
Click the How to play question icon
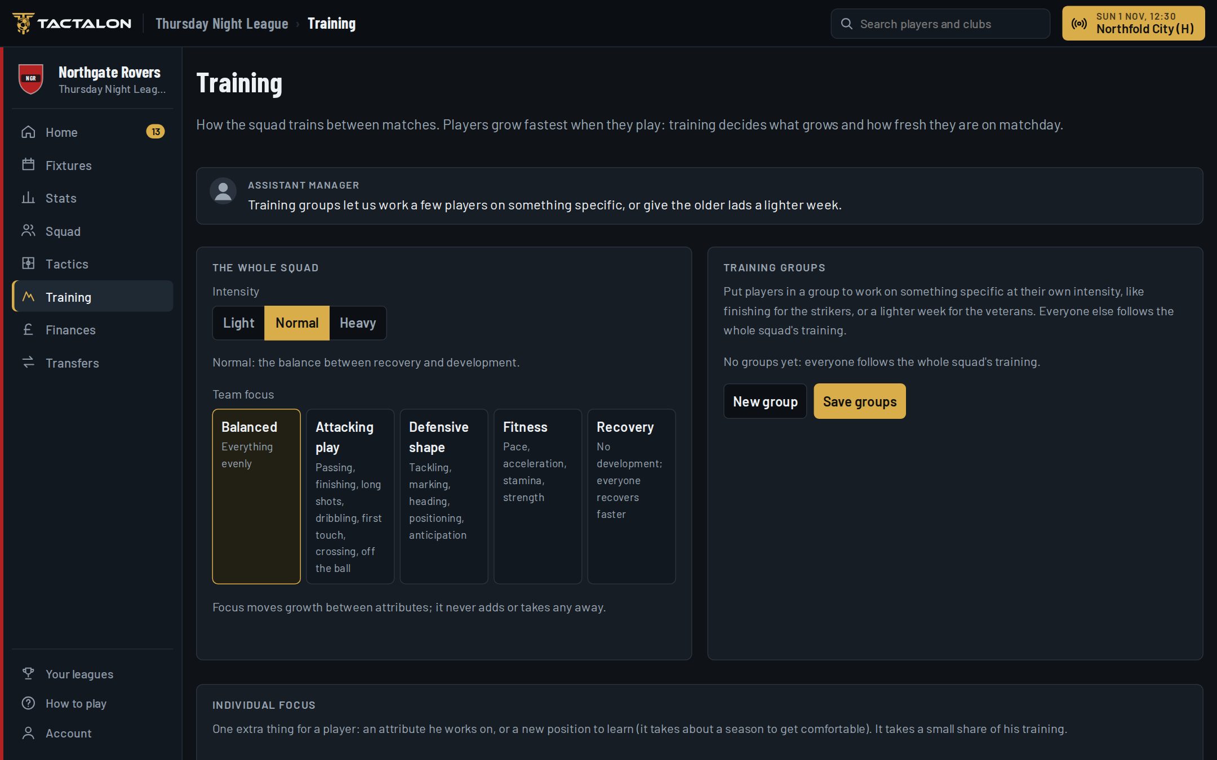(x=28, y=703)
